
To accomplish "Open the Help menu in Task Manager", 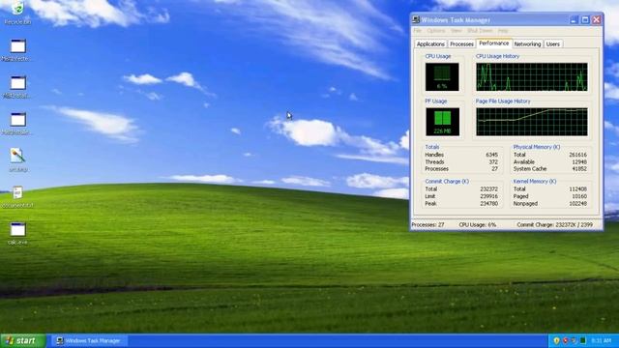I will click(503, 31).
